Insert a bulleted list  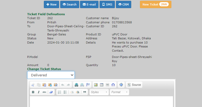pos(65,92)
